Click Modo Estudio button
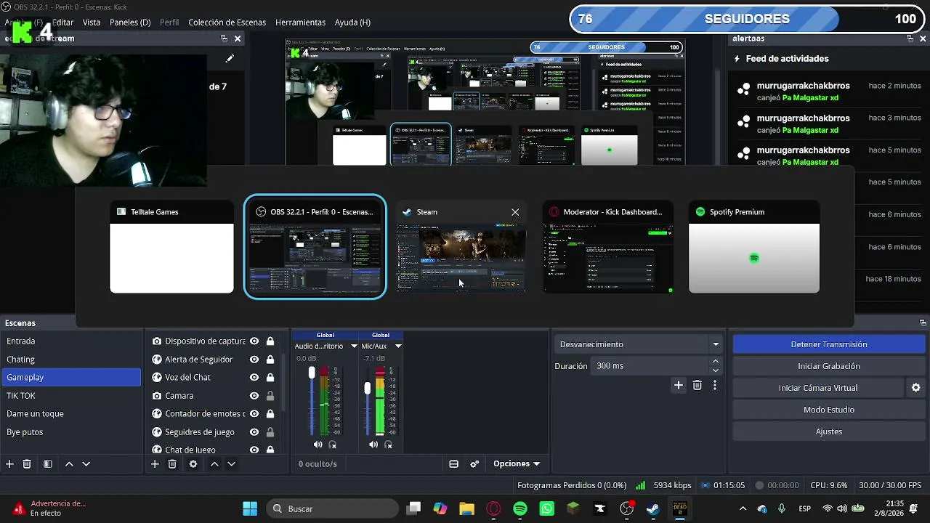The height and width of the screenshot is (523, 930). coord(829,410)
